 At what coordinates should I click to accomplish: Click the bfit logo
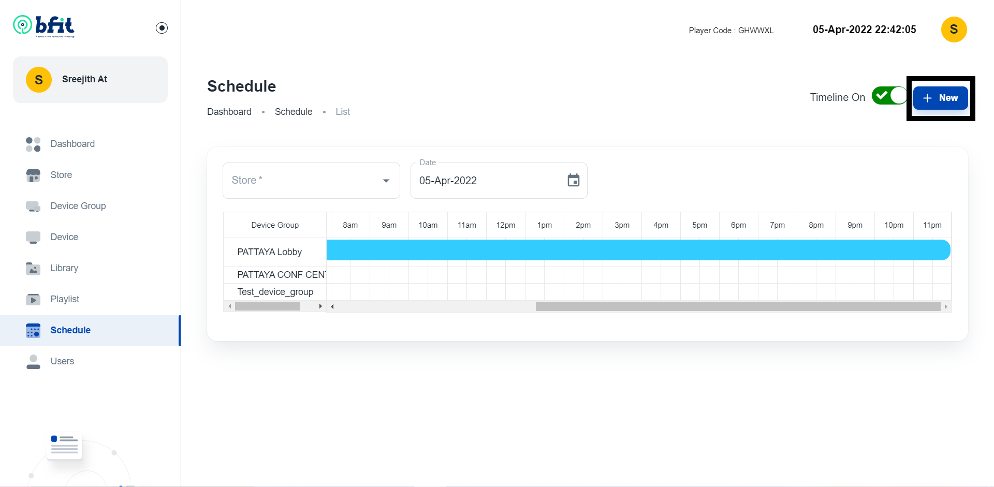pyautogui.click(x=45, y=26)
